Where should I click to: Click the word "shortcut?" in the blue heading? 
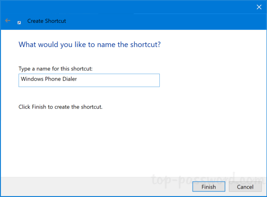pyautogui.click(x=145, y=45)
